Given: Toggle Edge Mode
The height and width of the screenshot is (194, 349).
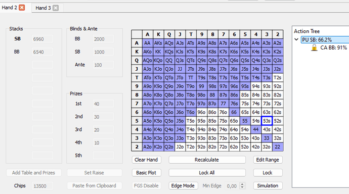Looking at the screenshot, I should click(x=183, y=185).
